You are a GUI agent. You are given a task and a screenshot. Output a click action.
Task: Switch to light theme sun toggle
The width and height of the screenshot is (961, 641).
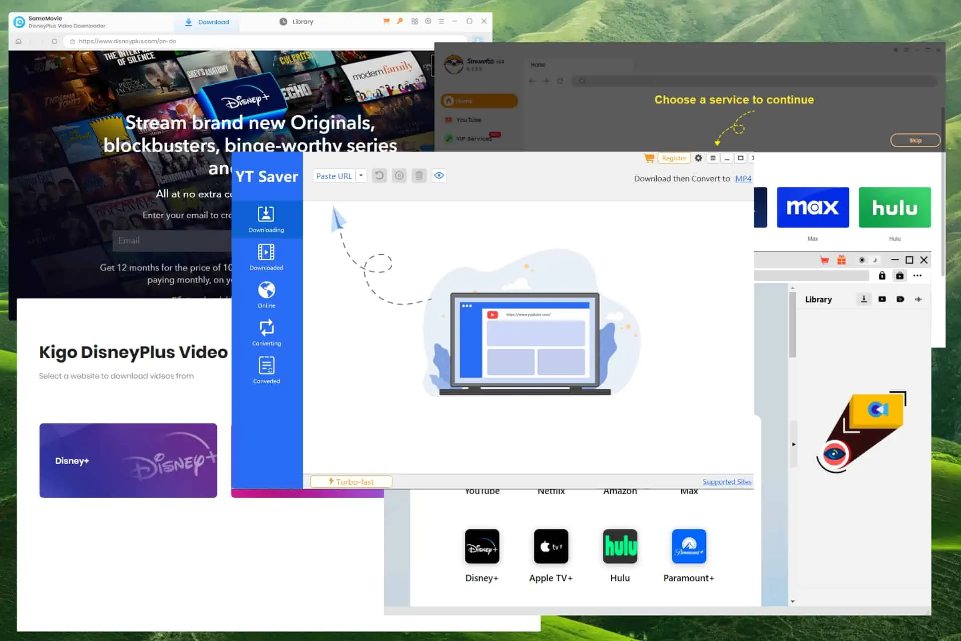[x=862, y=260]
